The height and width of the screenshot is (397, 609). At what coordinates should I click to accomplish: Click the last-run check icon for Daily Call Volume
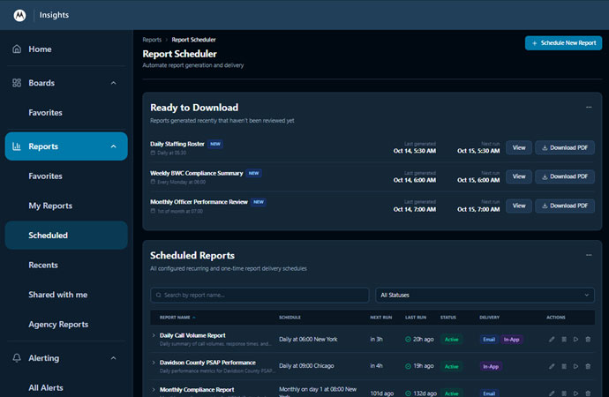coord(408,339)
